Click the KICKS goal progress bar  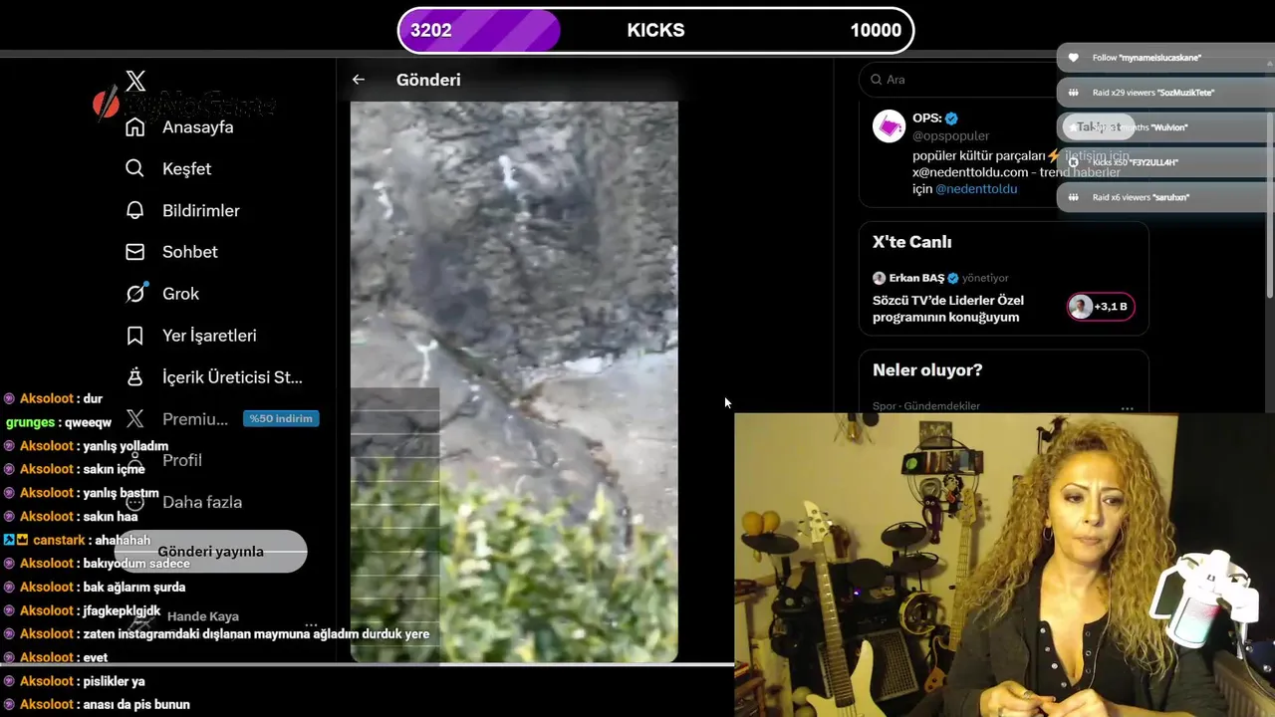coord(655,30)
